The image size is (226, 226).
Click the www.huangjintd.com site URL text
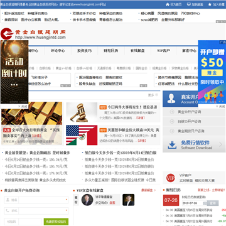[x=40, y=38]
